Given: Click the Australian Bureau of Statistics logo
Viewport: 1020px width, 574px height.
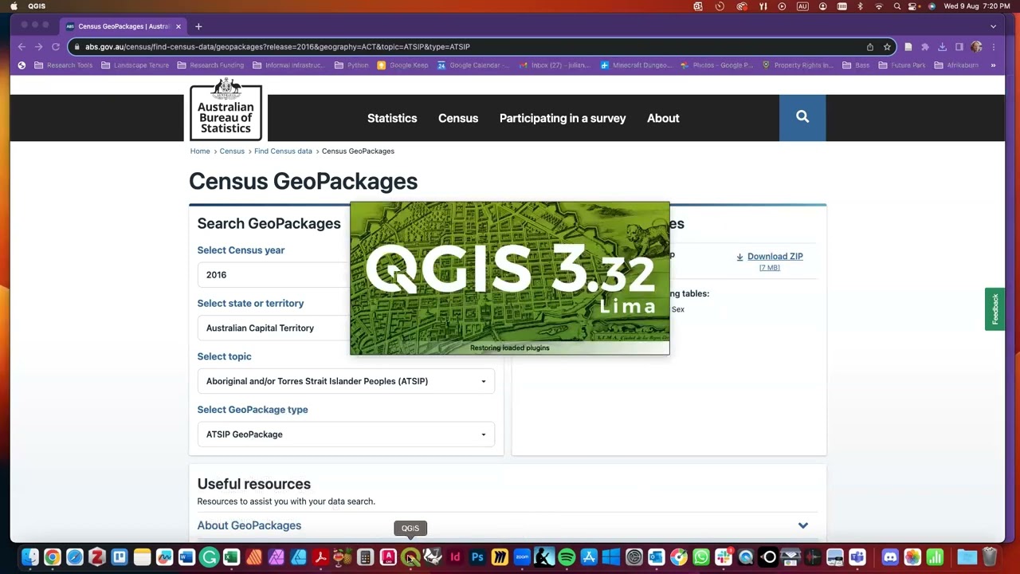Looking at the screenshot, I should (x=226, y=109).
